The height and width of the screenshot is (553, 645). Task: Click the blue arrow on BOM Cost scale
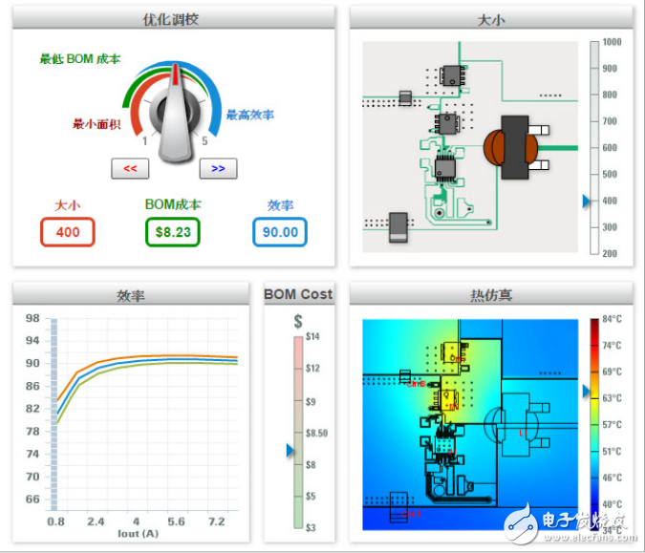tap(290, 451)
